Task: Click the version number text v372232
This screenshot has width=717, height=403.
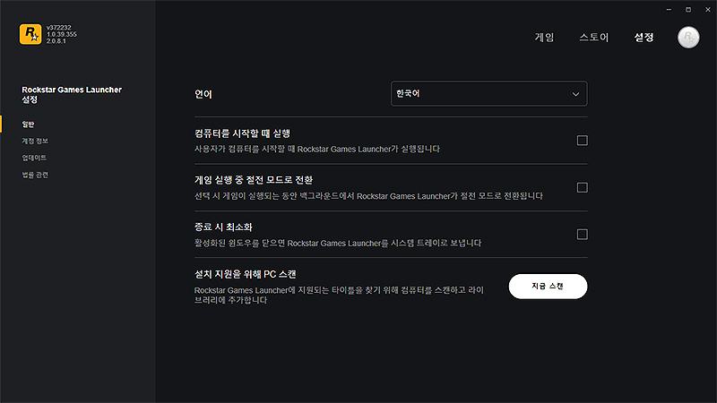Action: pos(58,28)
